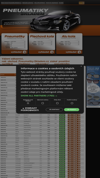Open the Obchodní podmínky menu item
This screenshot has width=100, height=178.
(x=28, y=3)
